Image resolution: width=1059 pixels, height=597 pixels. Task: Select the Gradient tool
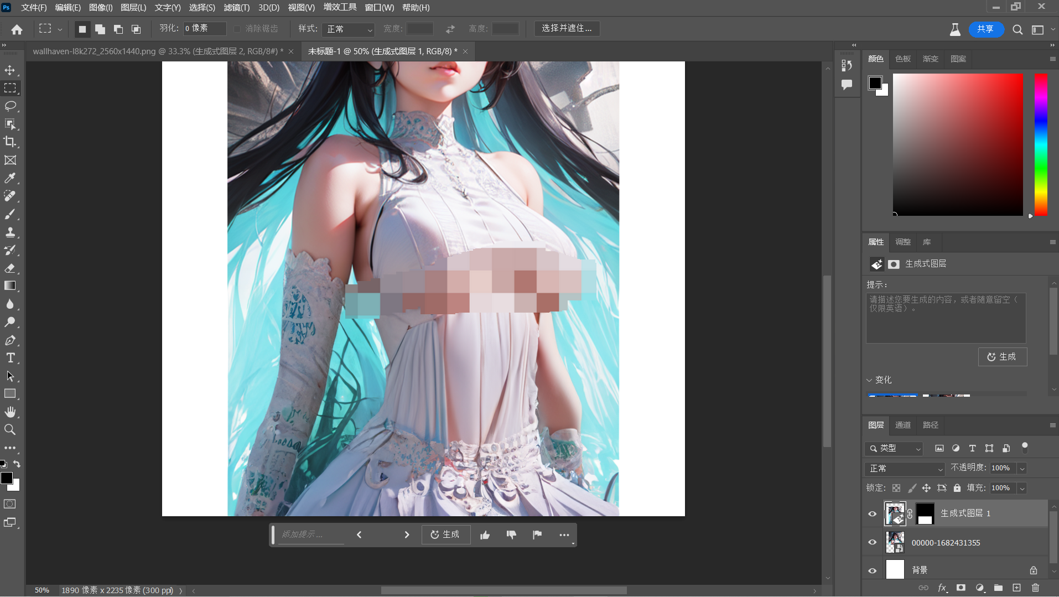click(x=10, y=286)
